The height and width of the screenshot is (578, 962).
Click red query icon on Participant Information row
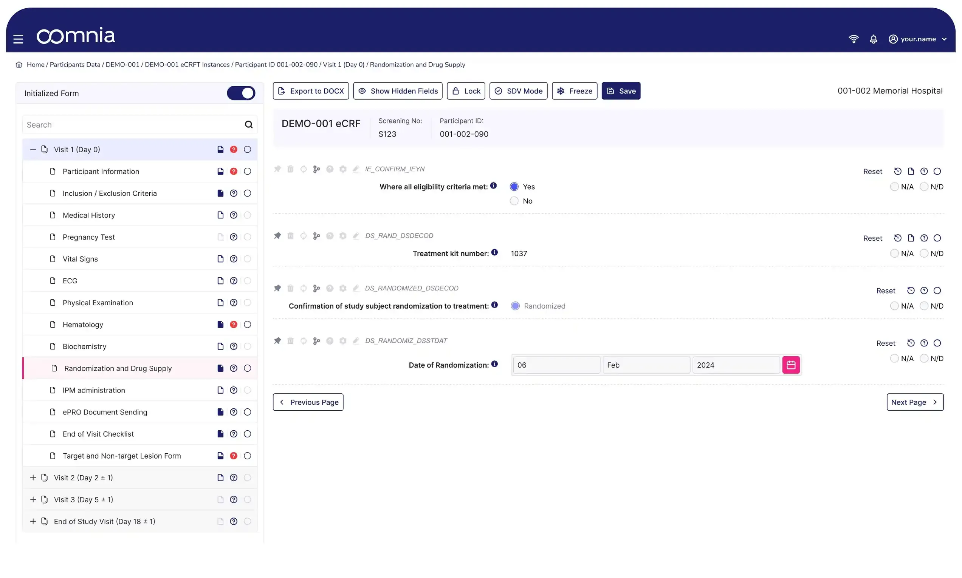(x=233, y=172)
